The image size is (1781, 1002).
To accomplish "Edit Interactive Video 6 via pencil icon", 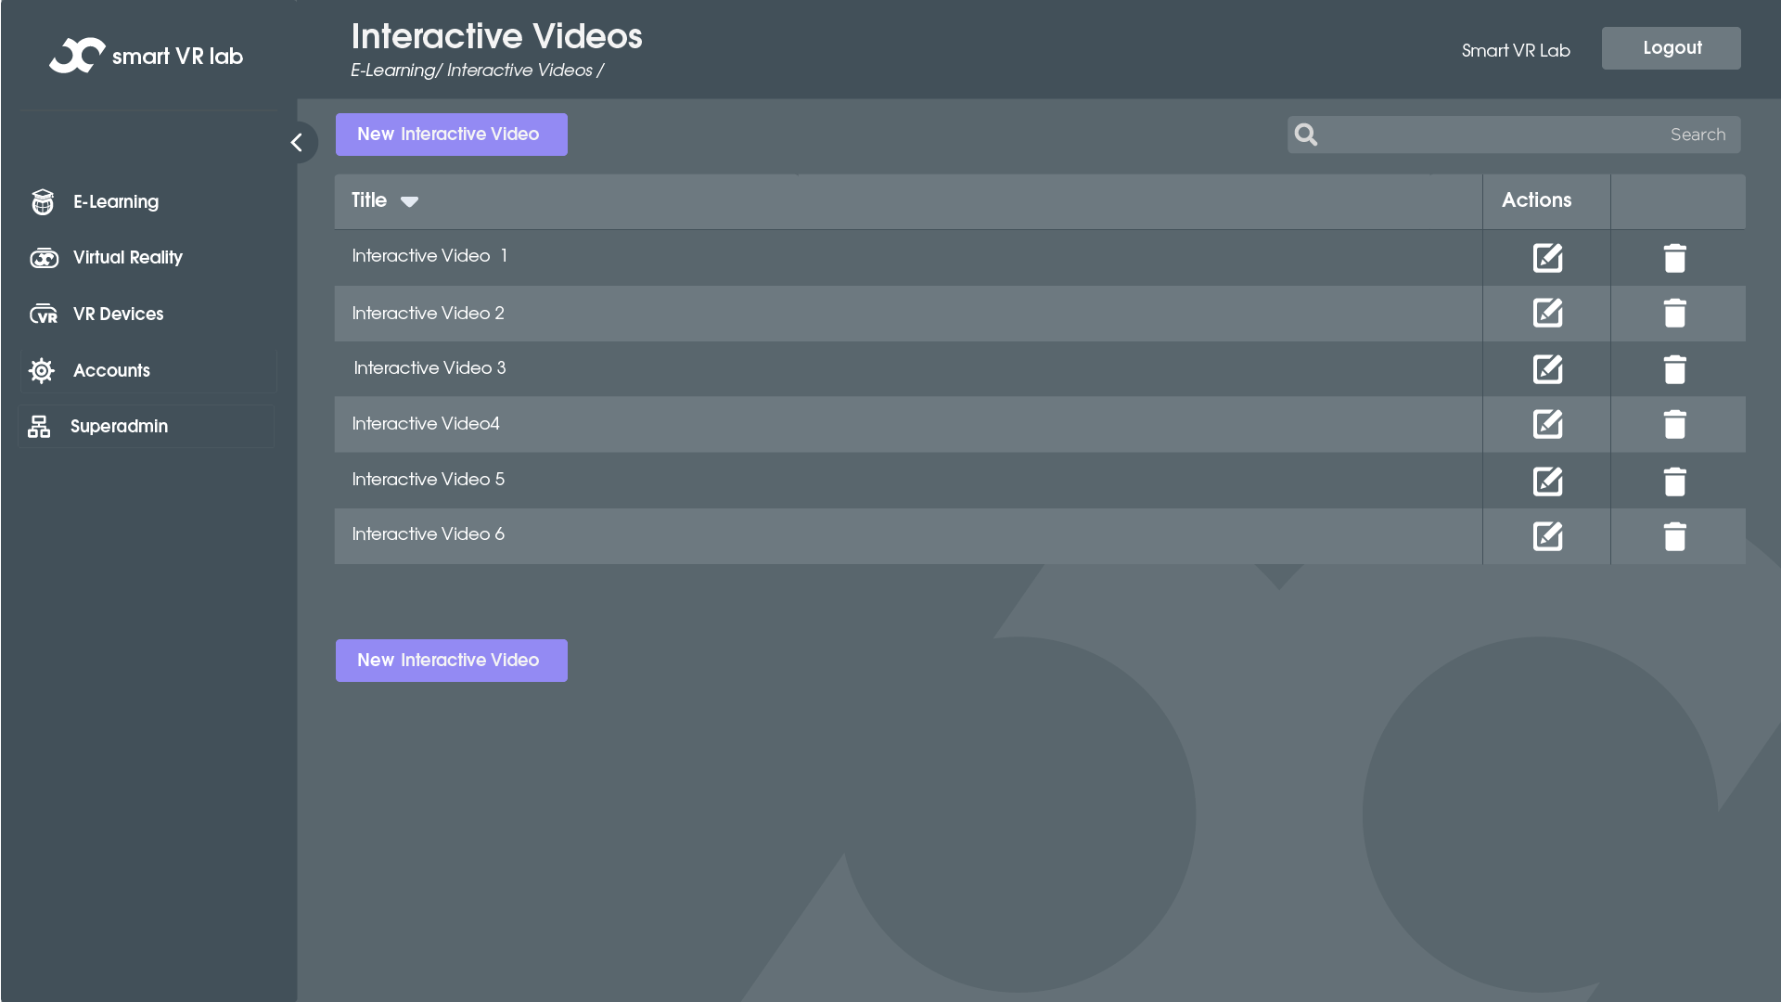I will tap(1547, 536).
